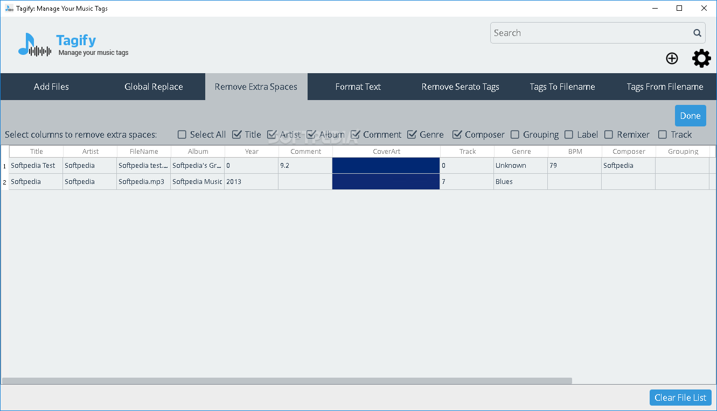This screenshot has height=411, width=717.
Task: Enable the Track checkbox
Action: click(x=663, y=134)
